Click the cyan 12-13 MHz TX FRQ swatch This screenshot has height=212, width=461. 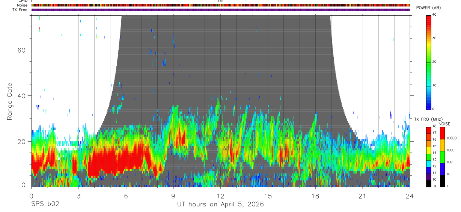click(x=428, y=163)
